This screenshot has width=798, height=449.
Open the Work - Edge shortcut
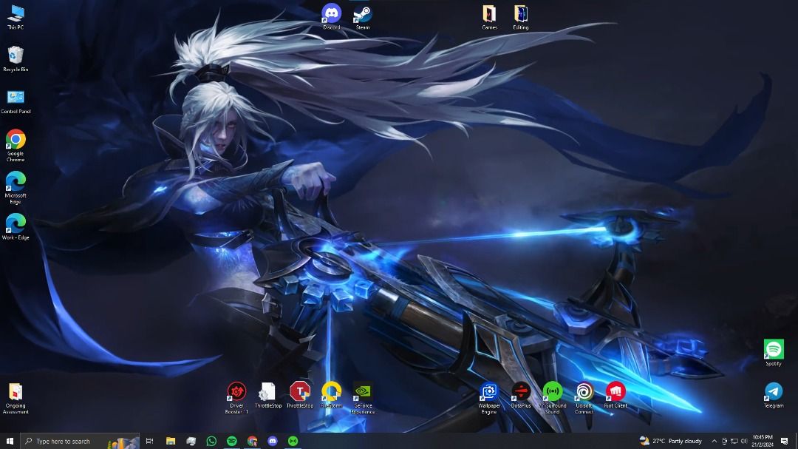click(16, 227)
